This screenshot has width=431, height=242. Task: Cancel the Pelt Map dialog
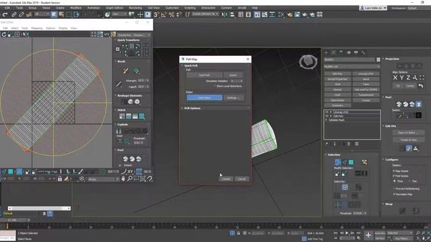coord(242,179)
